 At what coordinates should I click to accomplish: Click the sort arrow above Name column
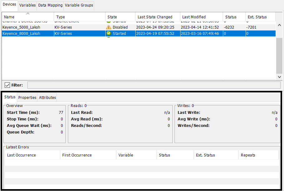(x=28, y=13)
